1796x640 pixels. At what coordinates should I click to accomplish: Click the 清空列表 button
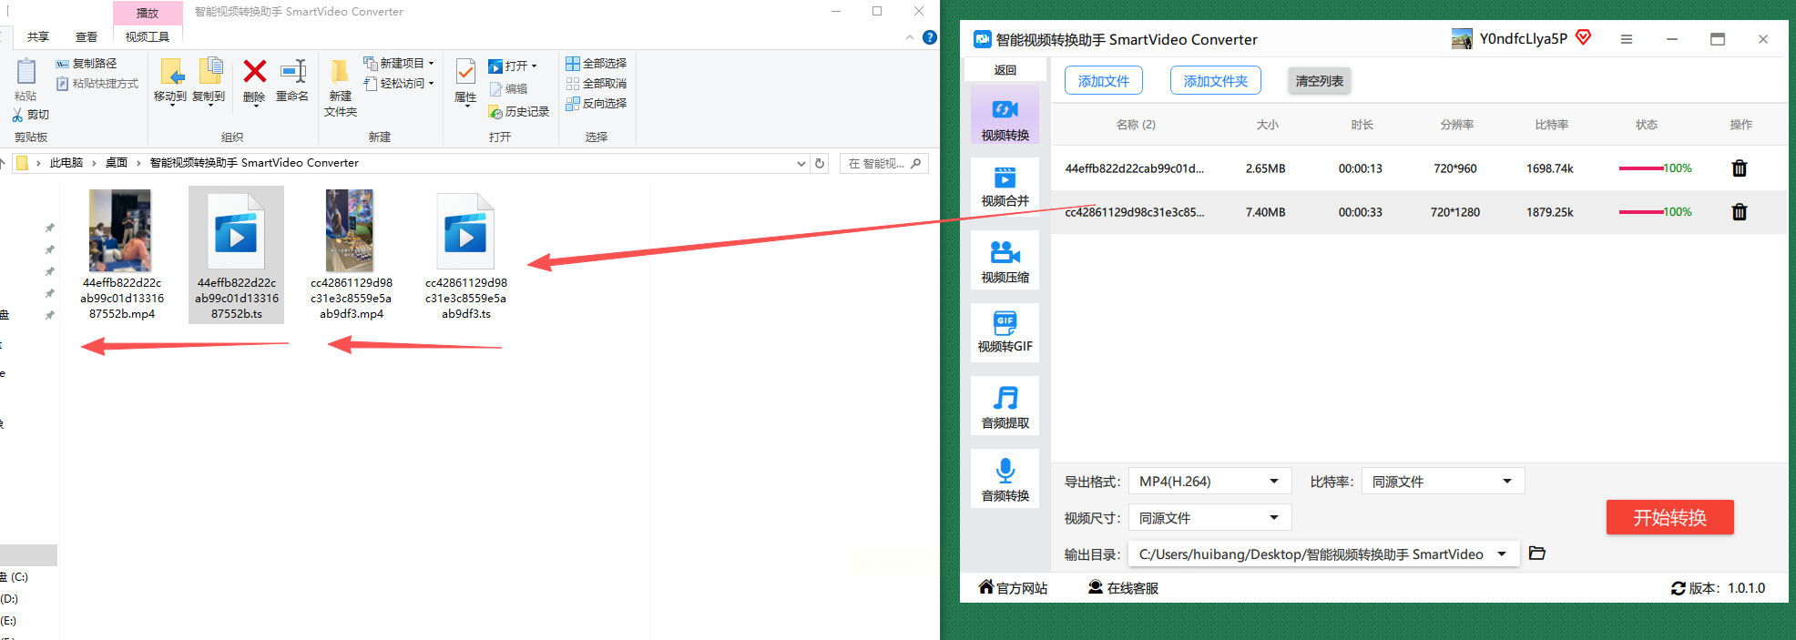pyautogui.click(x=1320, y=81)
